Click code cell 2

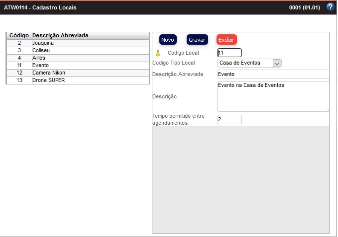19,43
